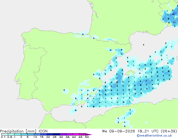Pick the 2–5 mm legend color swatch

pyautogui.click(x=24, y=134)
